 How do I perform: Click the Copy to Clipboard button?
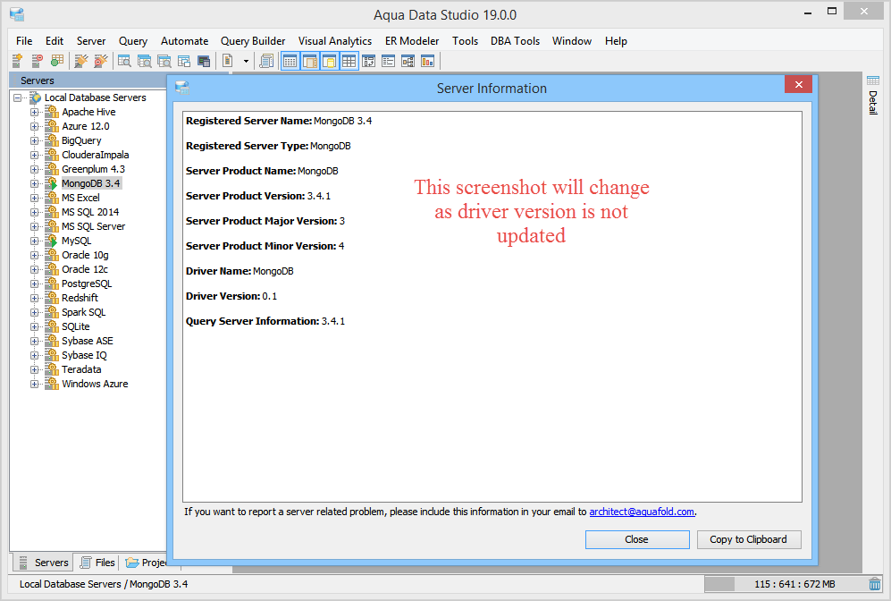point(748,539)
